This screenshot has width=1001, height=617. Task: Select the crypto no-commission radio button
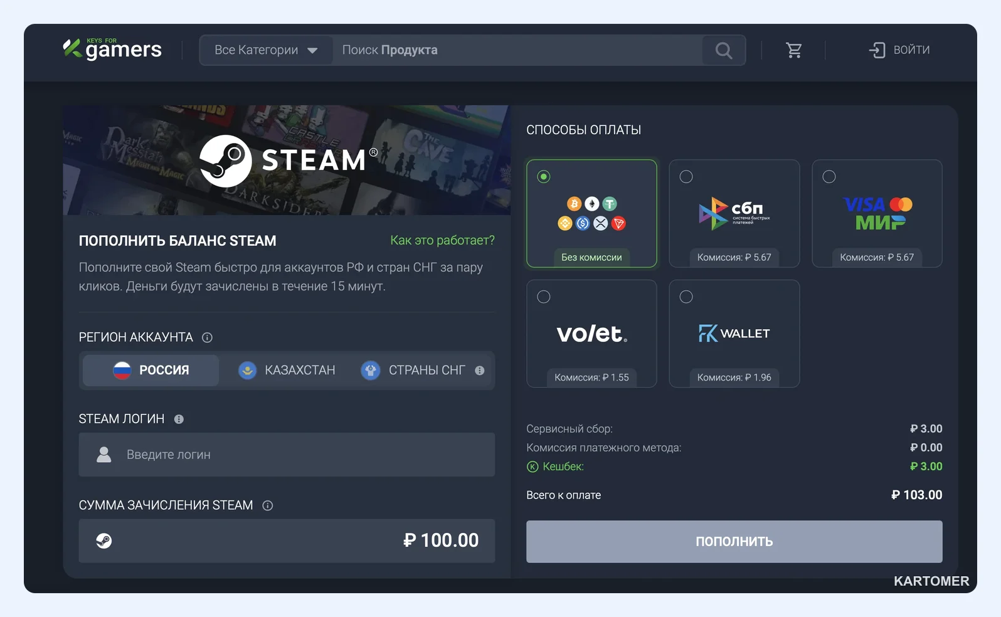click(544, 177)
